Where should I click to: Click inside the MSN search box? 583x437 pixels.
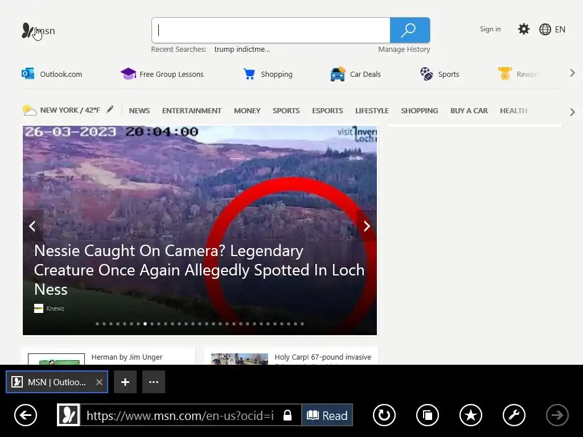pos(270,30)
